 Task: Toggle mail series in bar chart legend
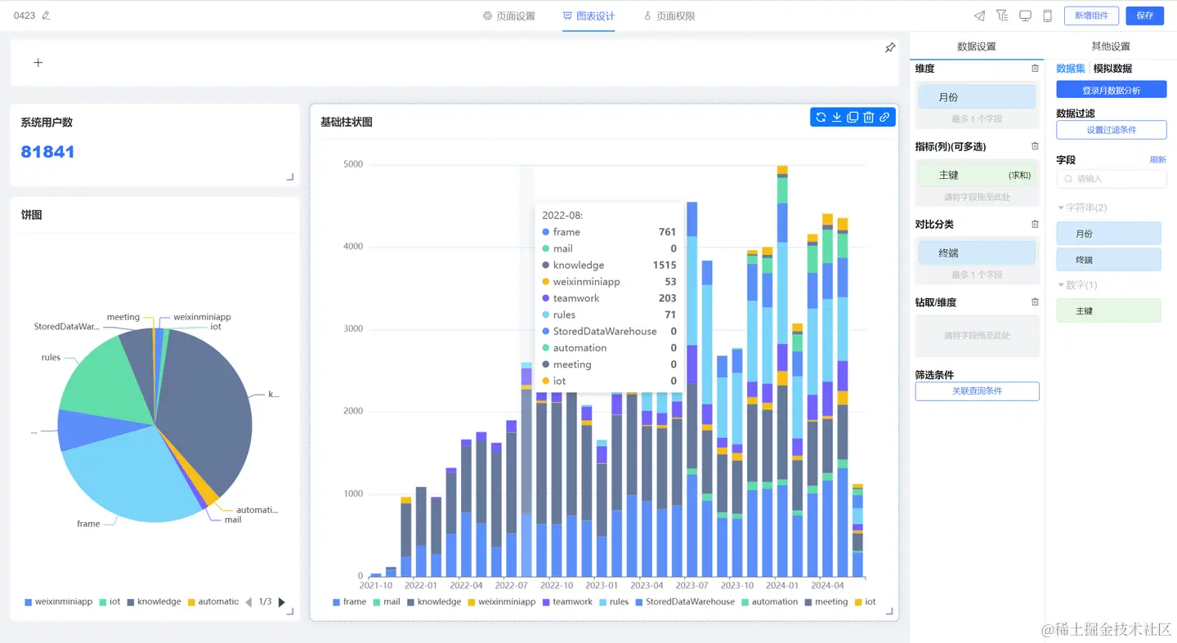tap(387, 602)
